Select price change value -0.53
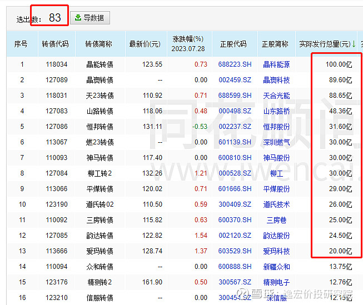The image size is (363, 305). tap(200, 127)
